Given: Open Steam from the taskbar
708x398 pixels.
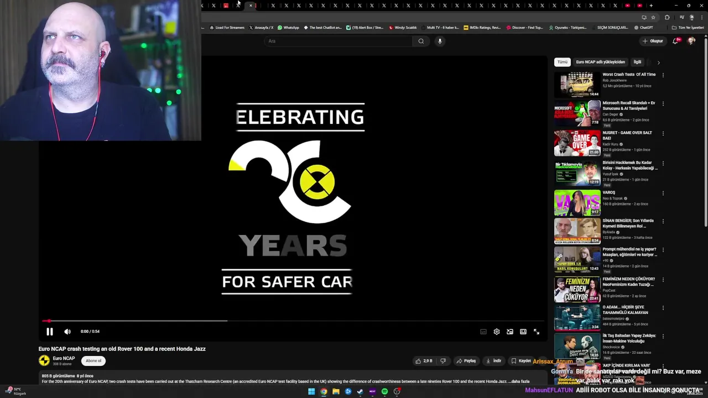Looking at the screenshot, I should [360, 391].
